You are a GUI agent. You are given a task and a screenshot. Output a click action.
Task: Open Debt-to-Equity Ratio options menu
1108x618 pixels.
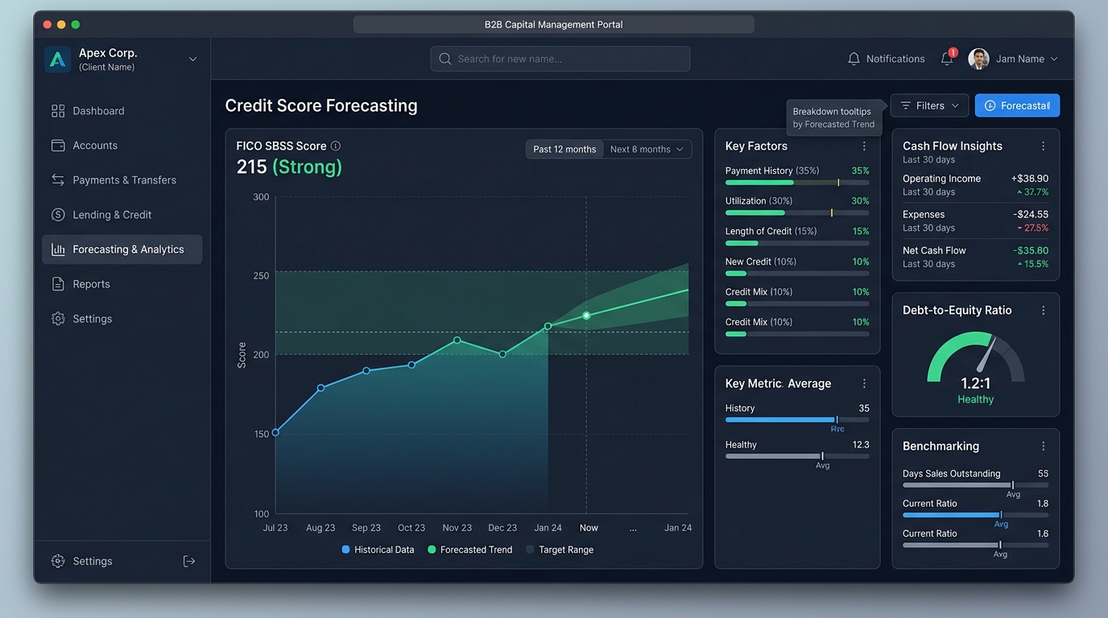point(1043,310)
